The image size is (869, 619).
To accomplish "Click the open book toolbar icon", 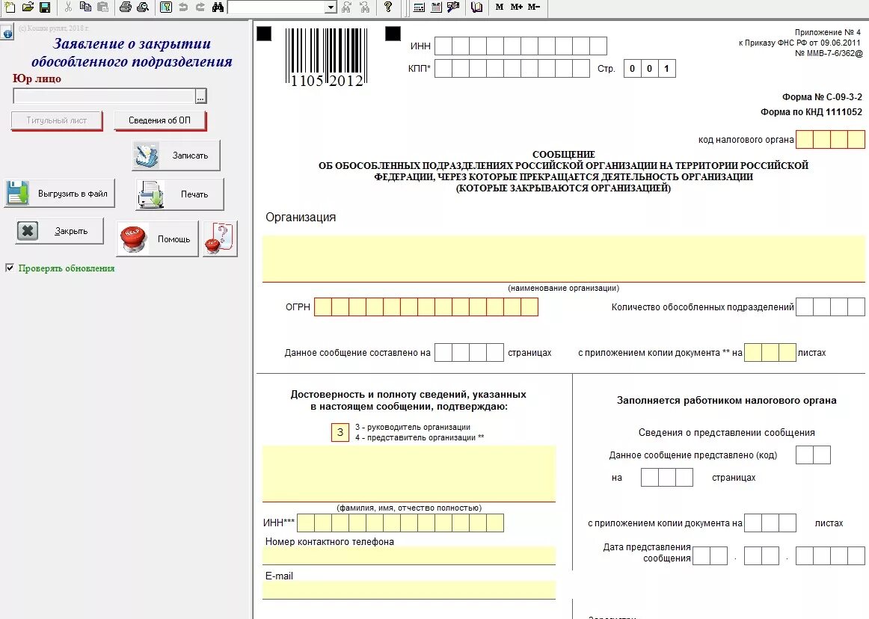I will coord(476,7).
